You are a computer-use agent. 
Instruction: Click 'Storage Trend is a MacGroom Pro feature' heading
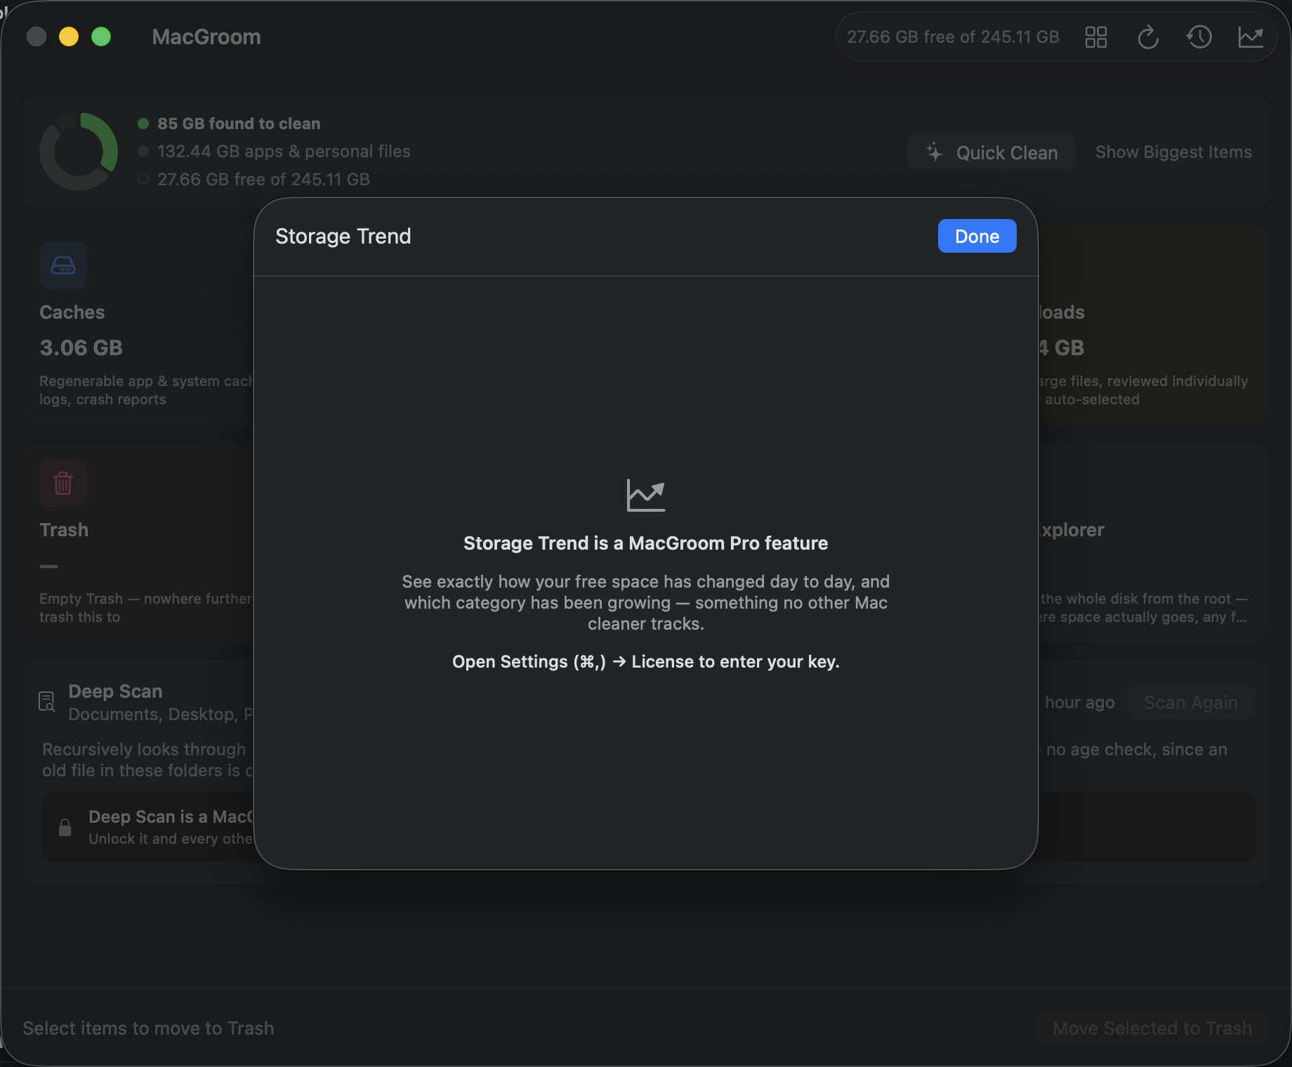[x=646, y=543]
